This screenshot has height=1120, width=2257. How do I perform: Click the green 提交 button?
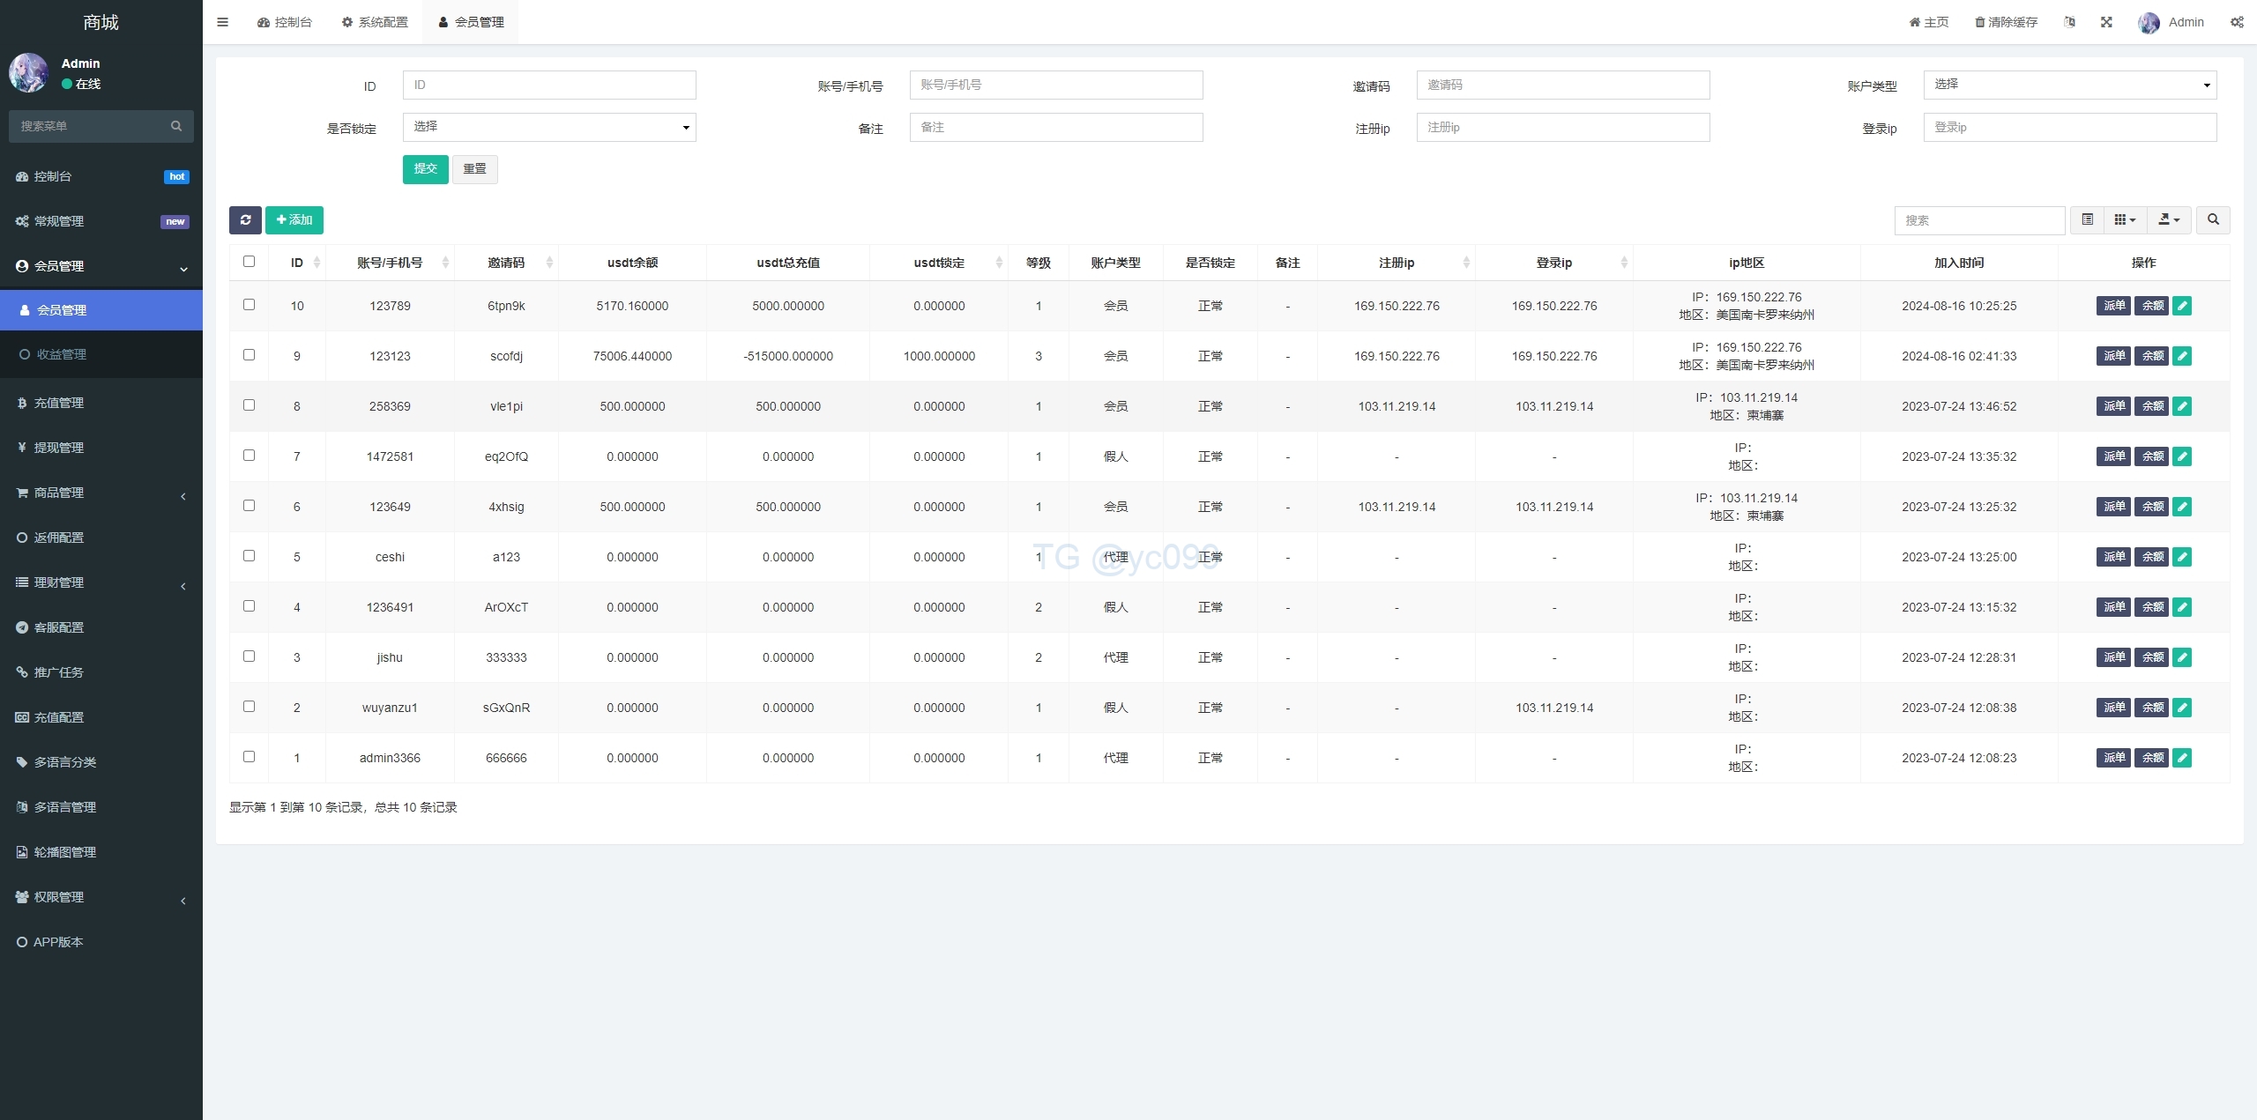[425, 169]
